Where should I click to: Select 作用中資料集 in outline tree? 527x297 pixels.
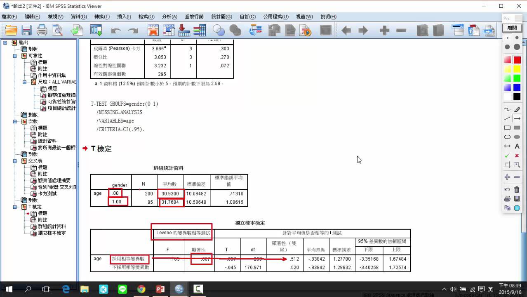point(52,75)
